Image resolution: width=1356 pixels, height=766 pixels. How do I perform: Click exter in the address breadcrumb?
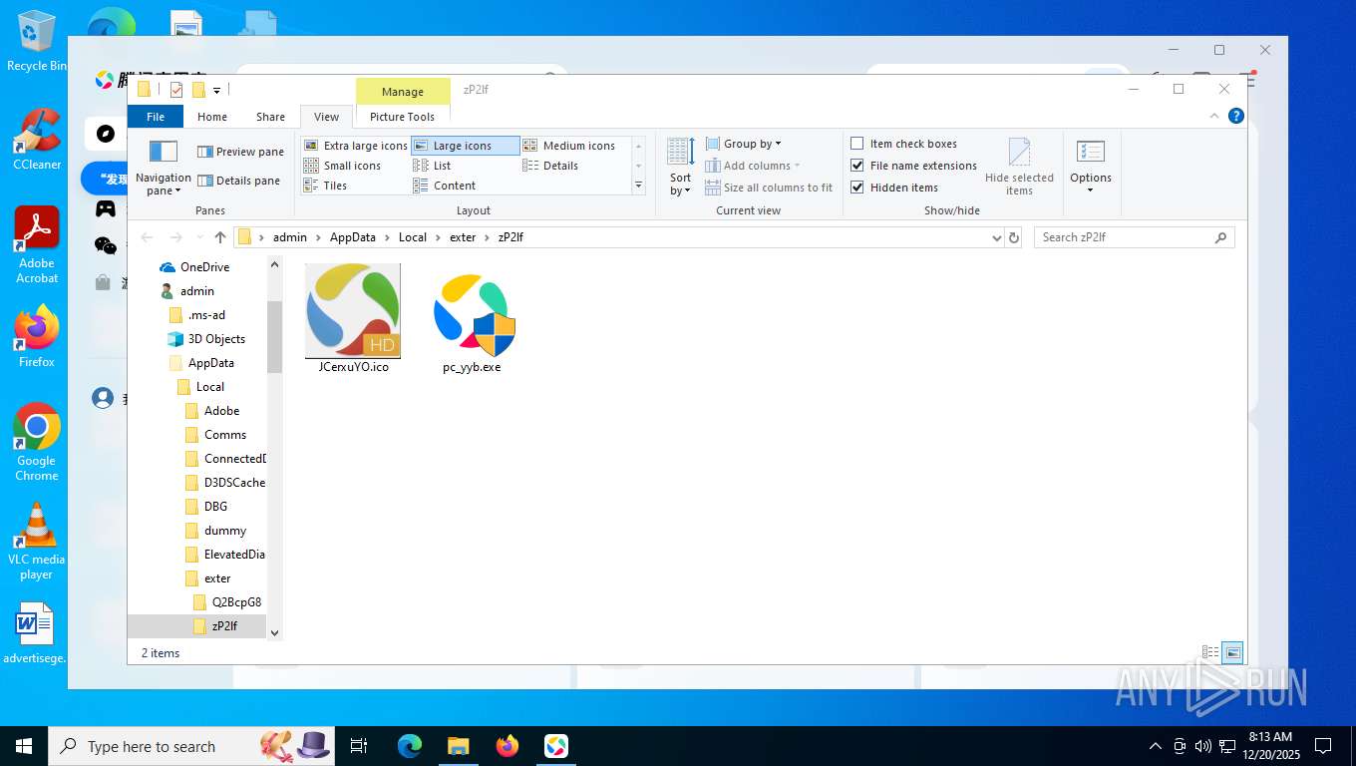(x=463, y=237)
